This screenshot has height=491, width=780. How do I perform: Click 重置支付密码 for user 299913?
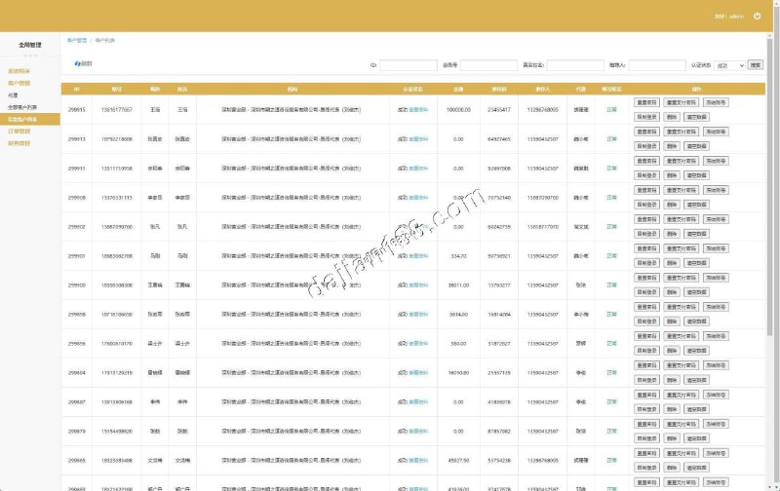(681, 131)
